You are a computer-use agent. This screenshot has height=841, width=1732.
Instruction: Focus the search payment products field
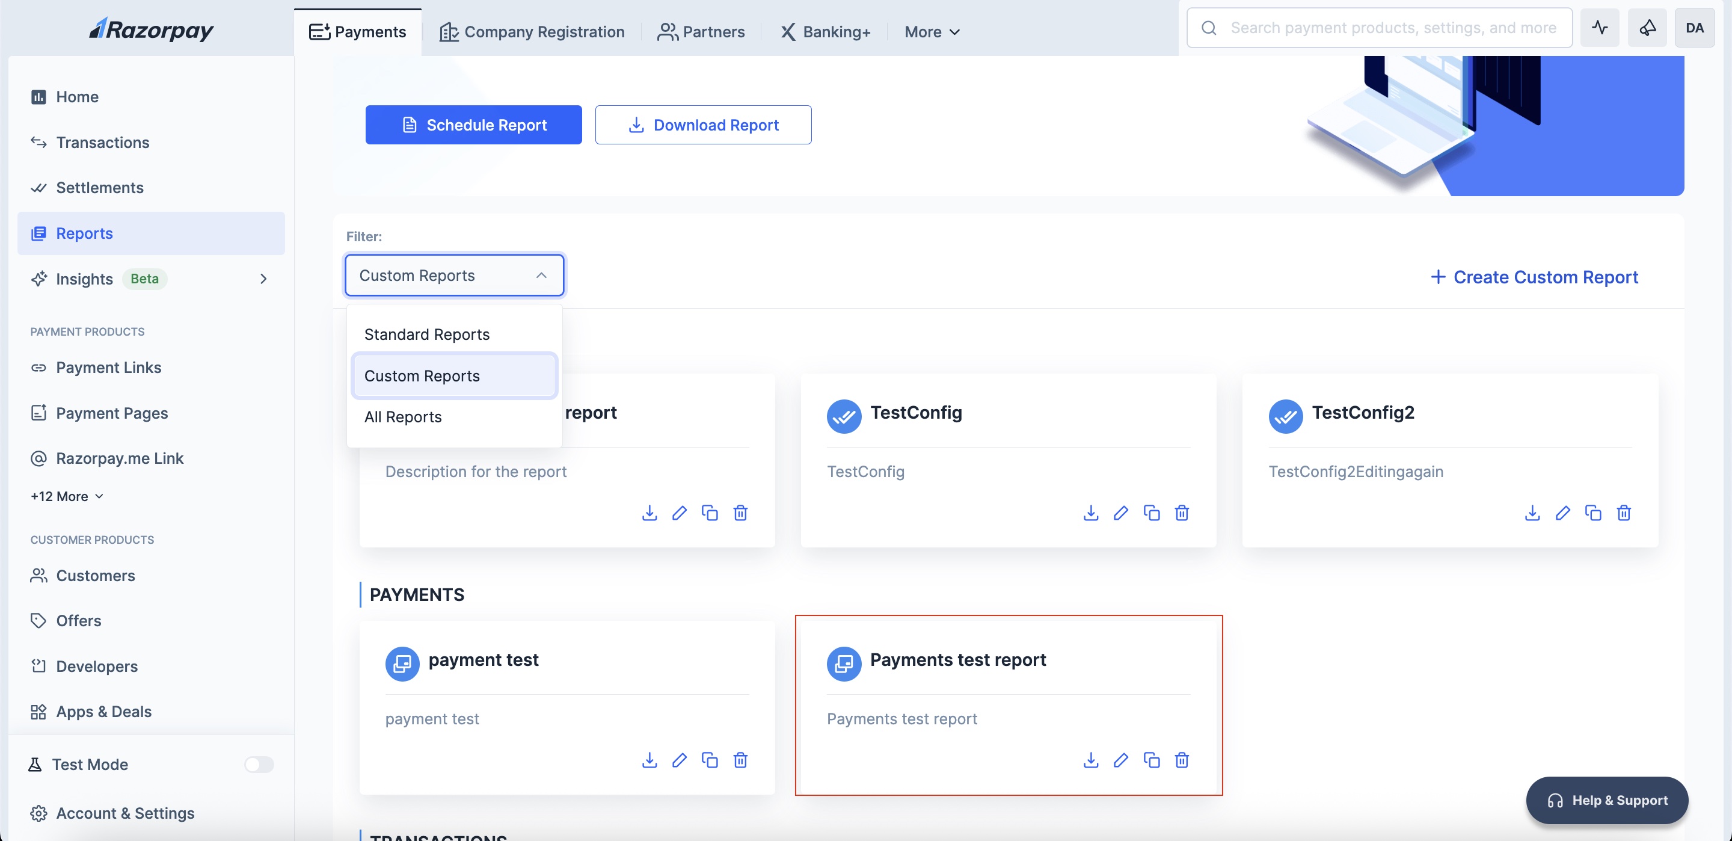tap(1379, 28)
